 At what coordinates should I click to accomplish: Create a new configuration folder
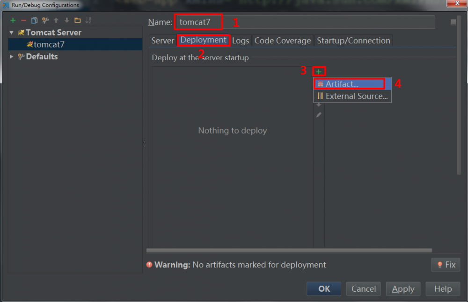(77, 20)
